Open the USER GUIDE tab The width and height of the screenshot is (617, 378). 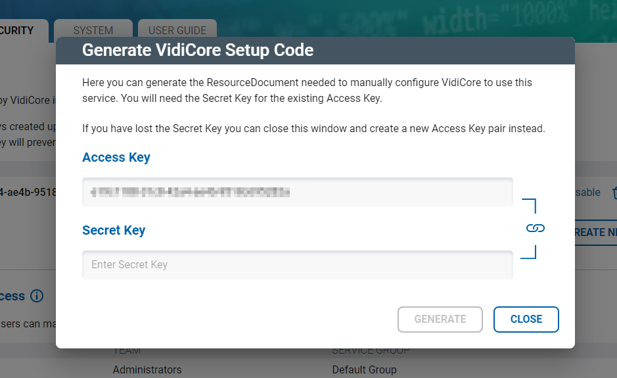177,30
